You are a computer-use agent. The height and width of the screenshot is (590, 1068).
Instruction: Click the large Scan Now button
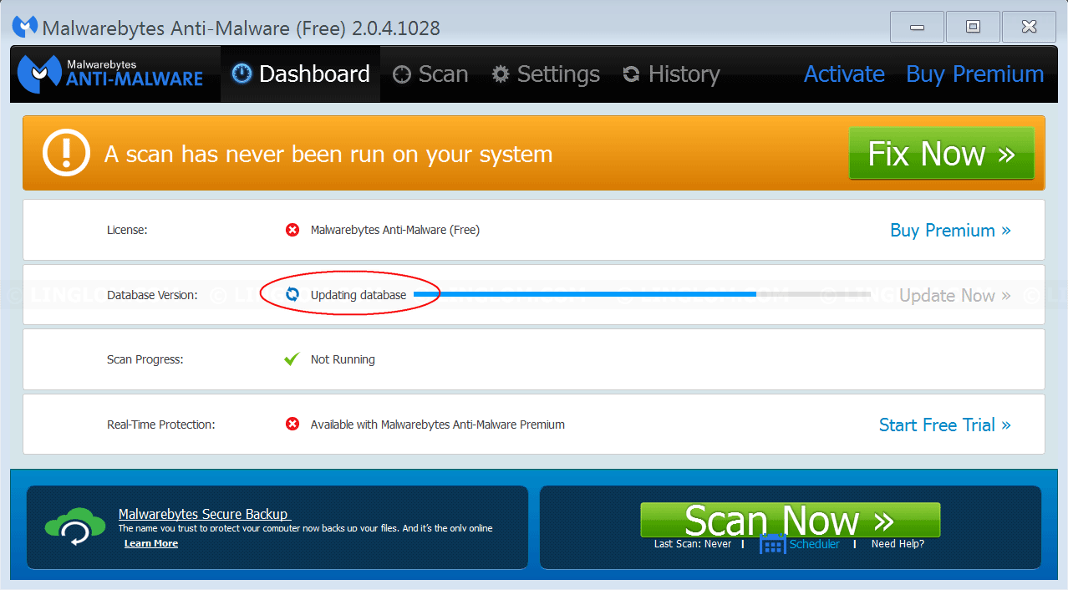pyautogui.click(x=790, y=520)
